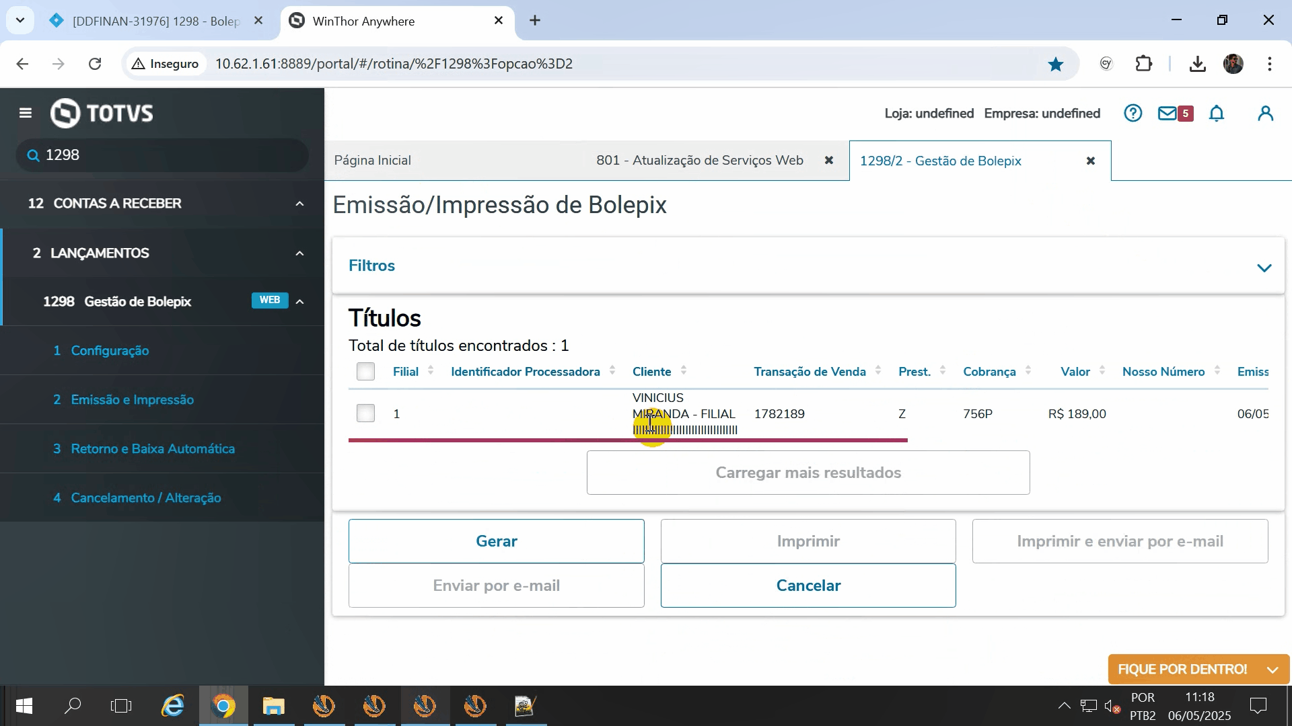This screenshot has width=1292, height=726.
Task: Click the 1298 search input field
Action: click(x=168, y=155)
